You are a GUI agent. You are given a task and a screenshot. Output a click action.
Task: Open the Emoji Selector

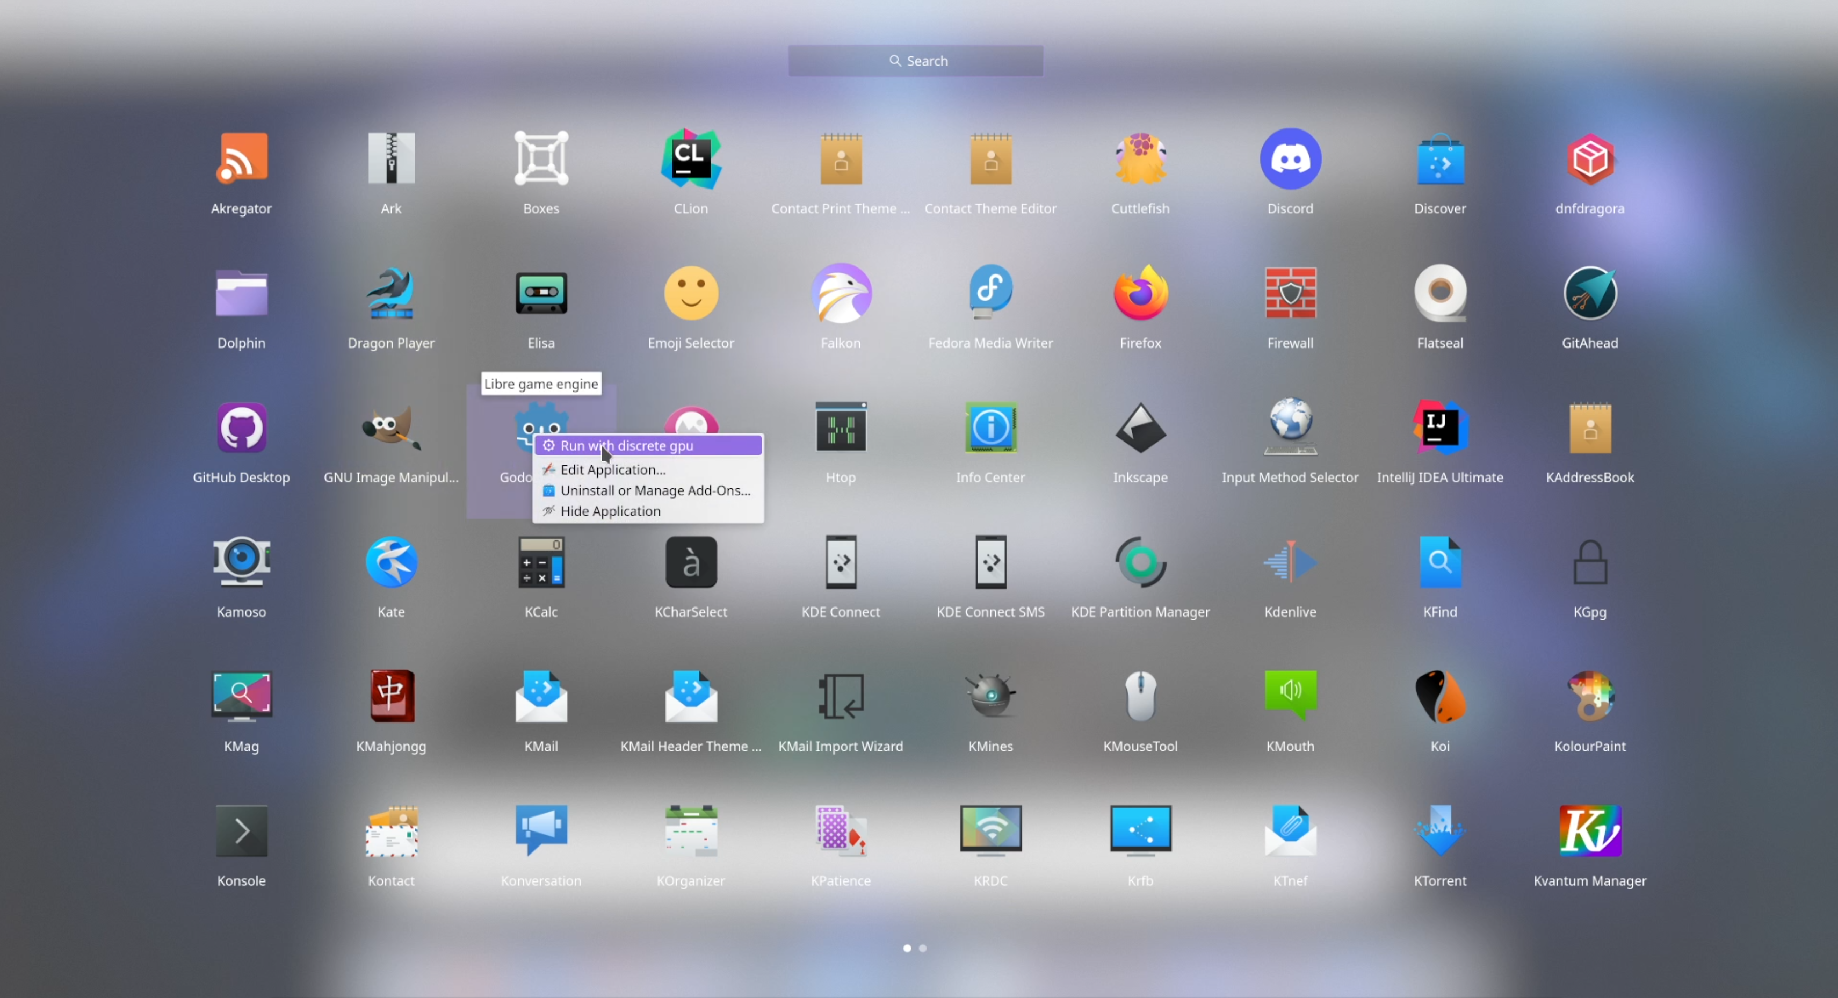pos(691,293)
